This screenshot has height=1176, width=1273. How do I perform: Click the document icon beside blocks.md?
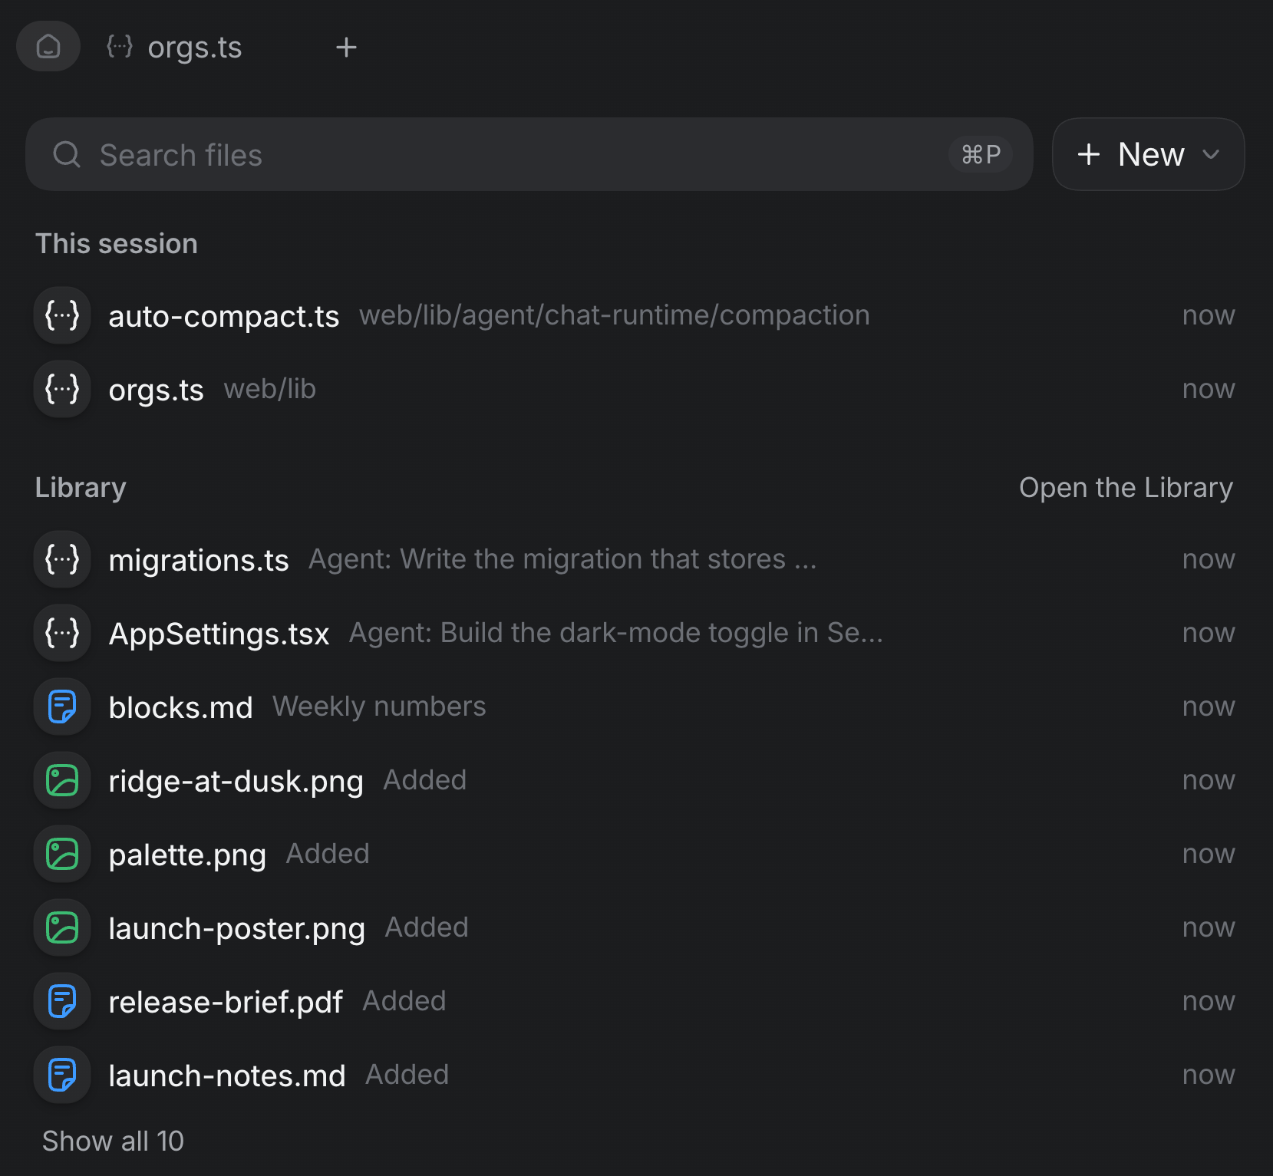[x=62, y=707]
